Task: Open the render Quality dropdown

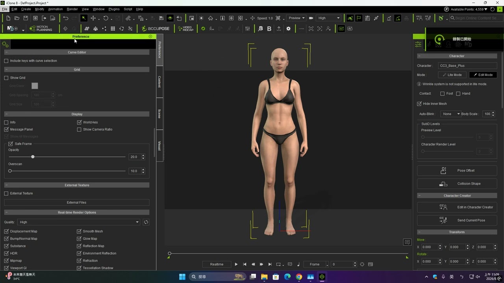Action: tap(79, 222)
